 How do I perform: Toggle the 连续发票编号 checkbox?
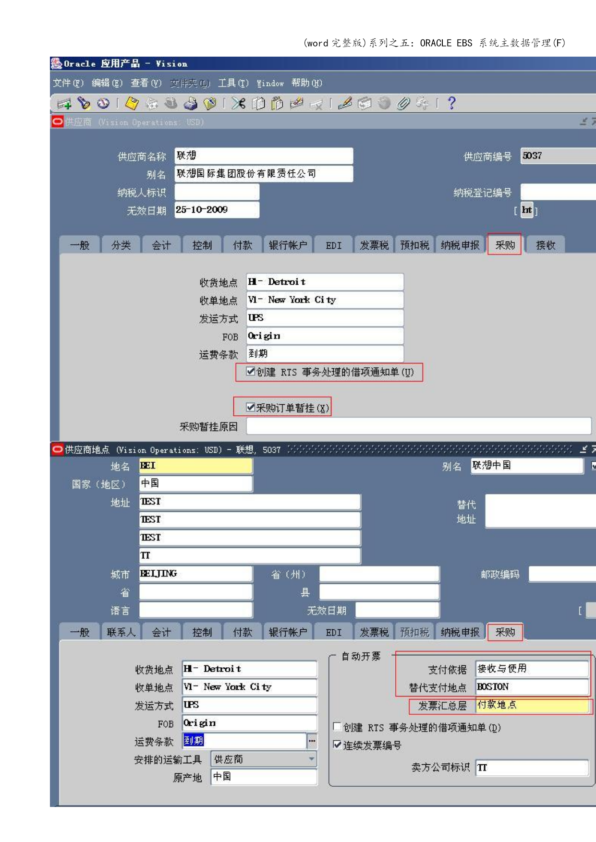(x=337, y=745)
